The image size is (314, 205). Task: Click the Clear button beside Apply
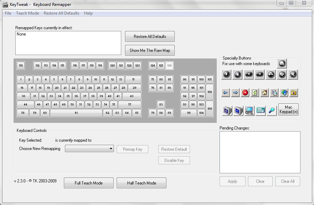[x=260, y=181]
